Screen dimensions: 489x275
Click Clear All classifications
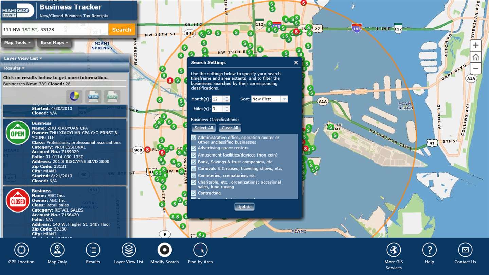pyautogui.click(x=230, y=128)
